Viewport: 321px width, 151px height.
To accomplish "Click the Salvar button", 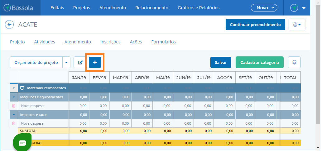I will [221, 62].
